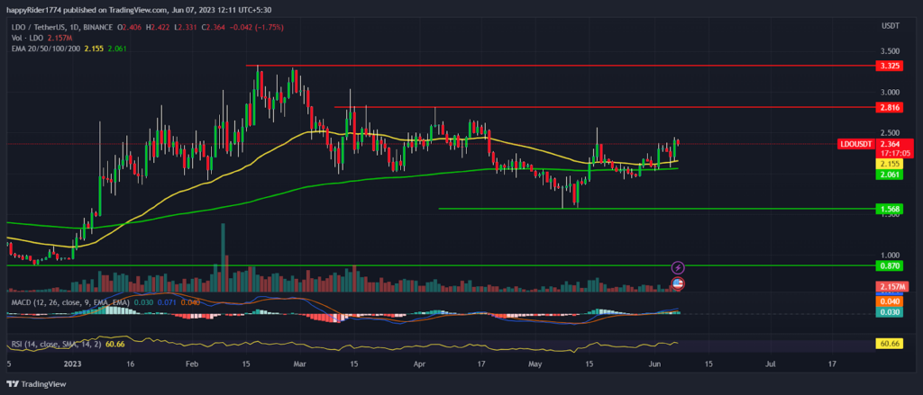Image resolution: width=923 pixels, height=395 pixels.
Task: Click the Apr label on time axis
Action: (419, 364)
